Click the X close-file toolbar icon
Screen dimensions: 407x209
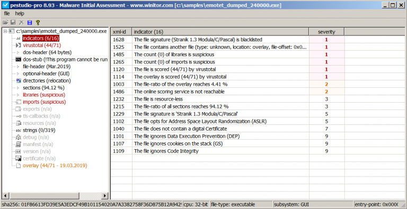tap(21, 23)
